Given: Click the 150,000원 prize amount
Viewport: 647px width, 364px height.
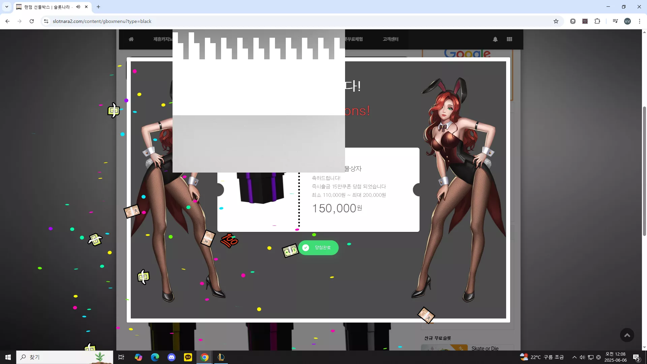Looking at the screenshot, I should coord(337,208).
